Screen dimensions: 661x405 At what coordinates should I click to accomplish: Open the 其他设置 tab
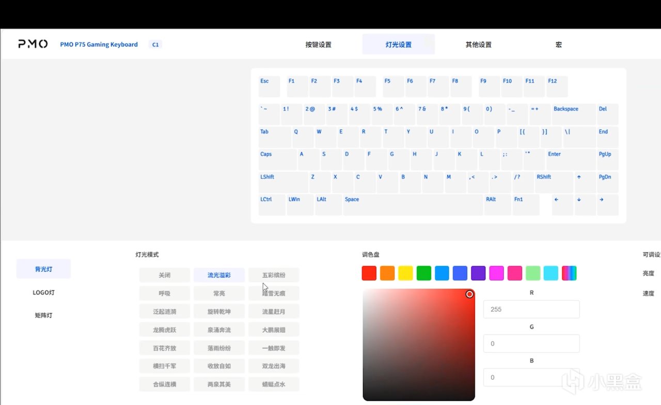coord(479,44)
